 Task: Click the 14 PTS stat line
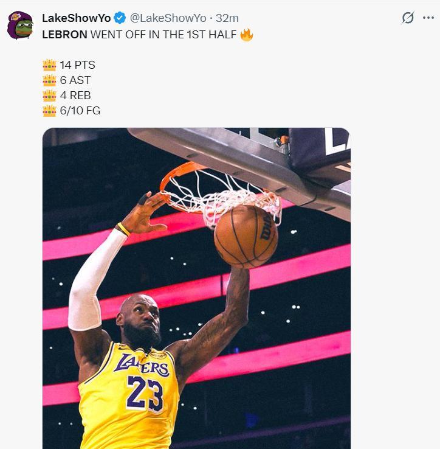(77, 65)
